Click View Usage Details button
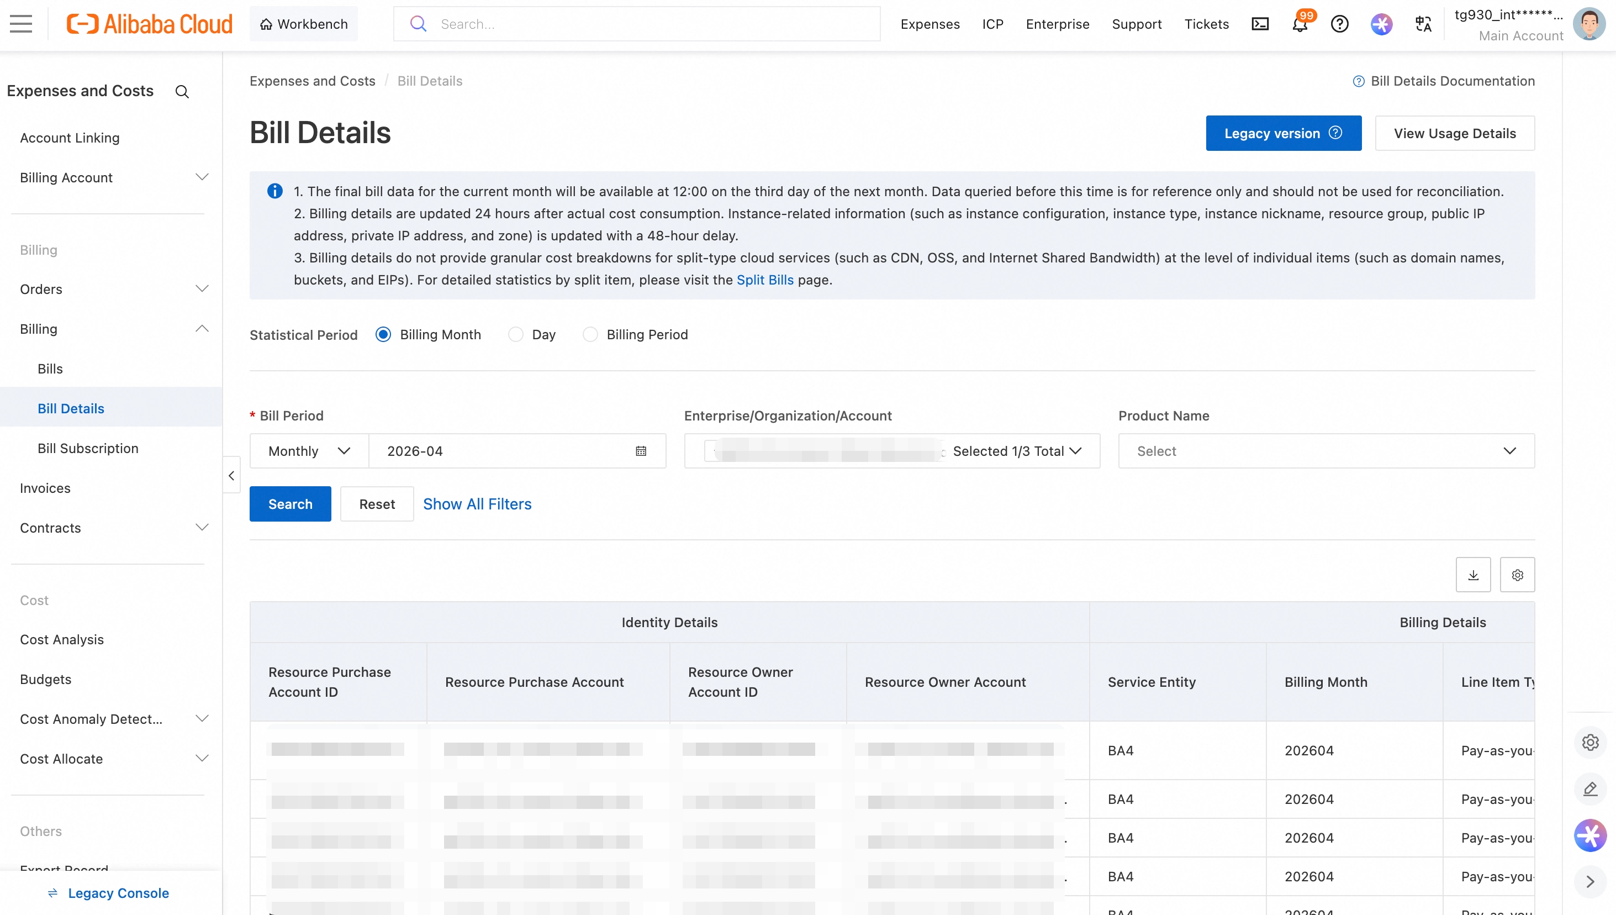Screen dimensions: 1616x915 tap(1455, 133)
